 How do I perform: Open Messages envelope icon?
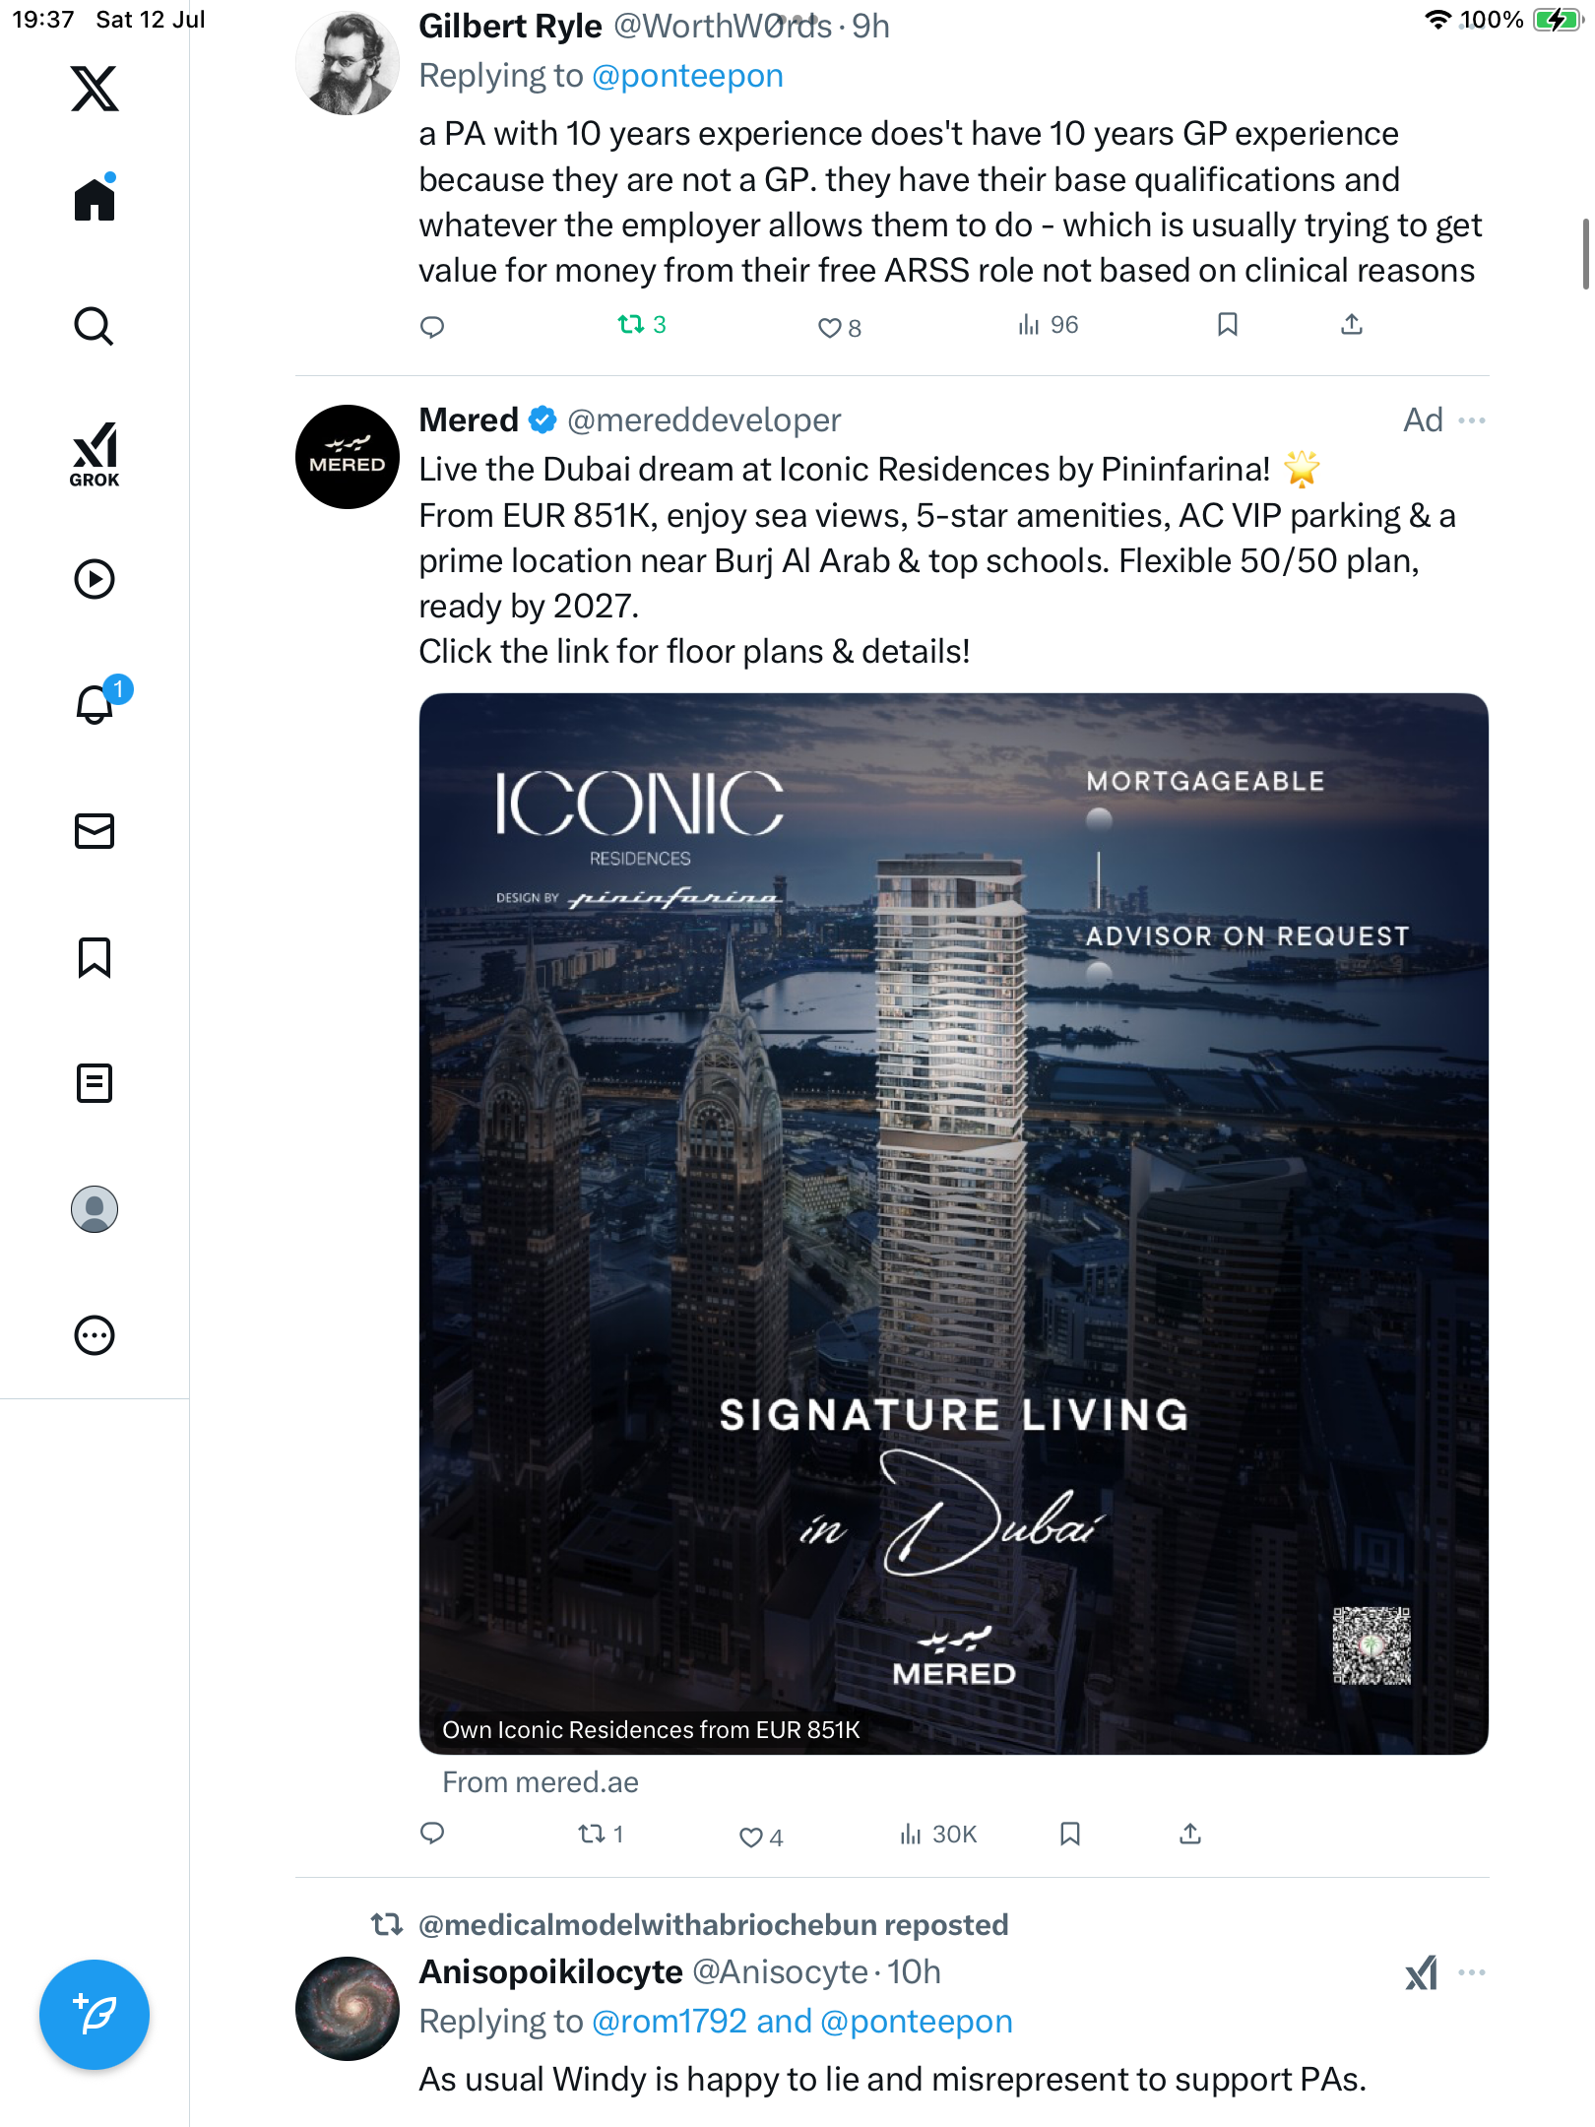[95, 831]
